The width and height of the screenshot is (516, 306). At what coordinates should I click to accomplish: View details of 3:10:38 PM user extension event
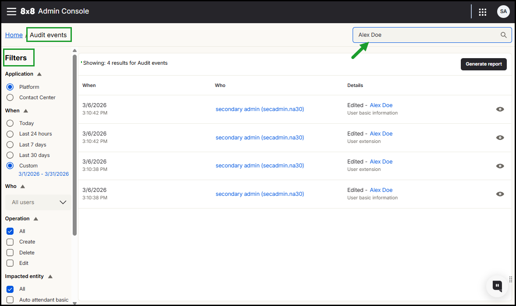point(500,166)
